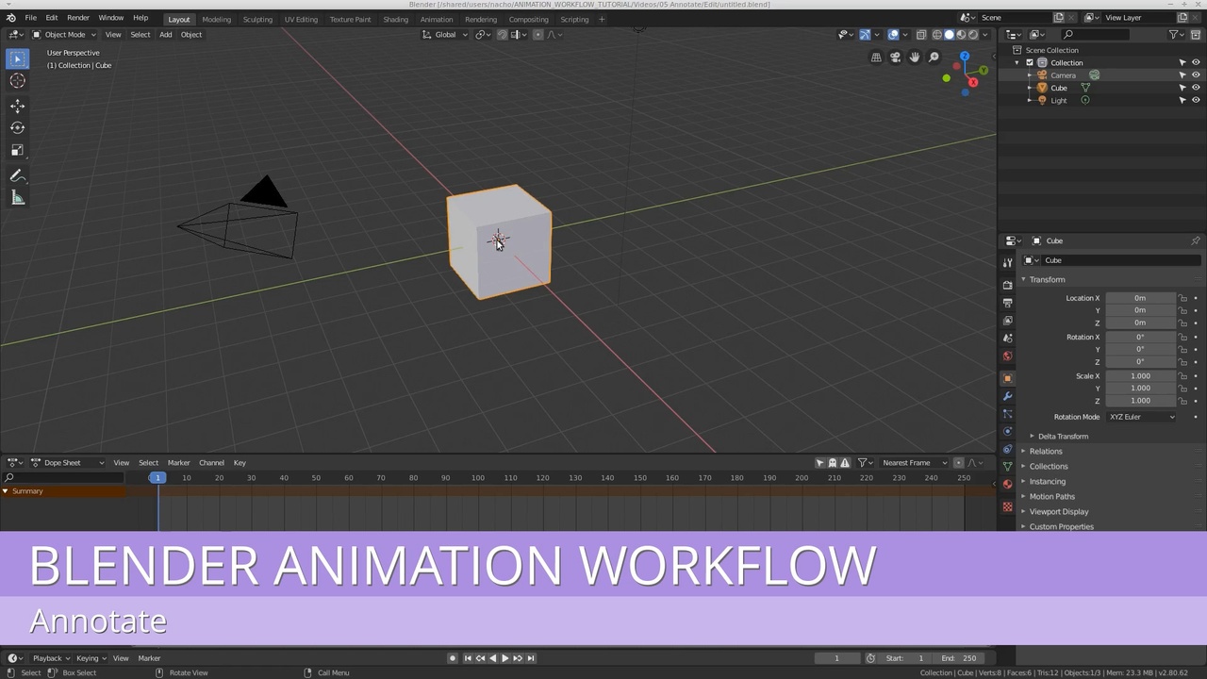
Task: Open the Playback popover in timeline
Action: click(x=51, y=658)
